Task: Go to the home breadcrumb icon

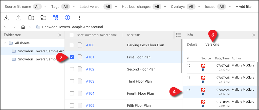Action: pos(23,27)
